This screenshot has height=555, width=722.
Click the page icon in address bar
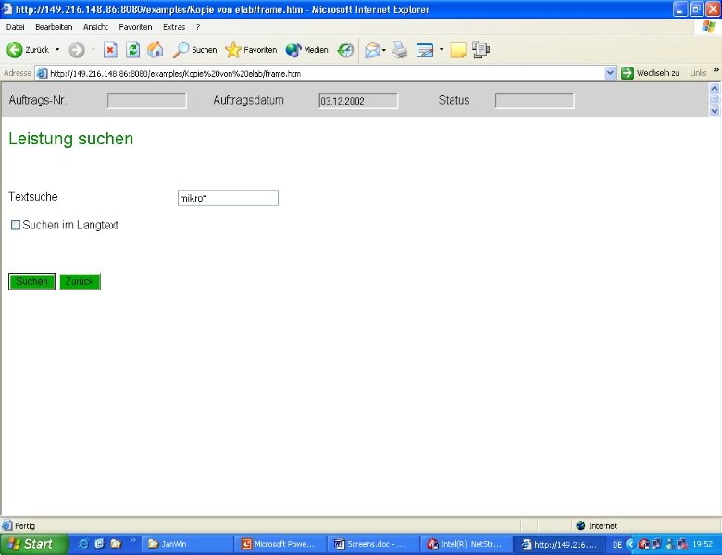click(x=42, y=73)
